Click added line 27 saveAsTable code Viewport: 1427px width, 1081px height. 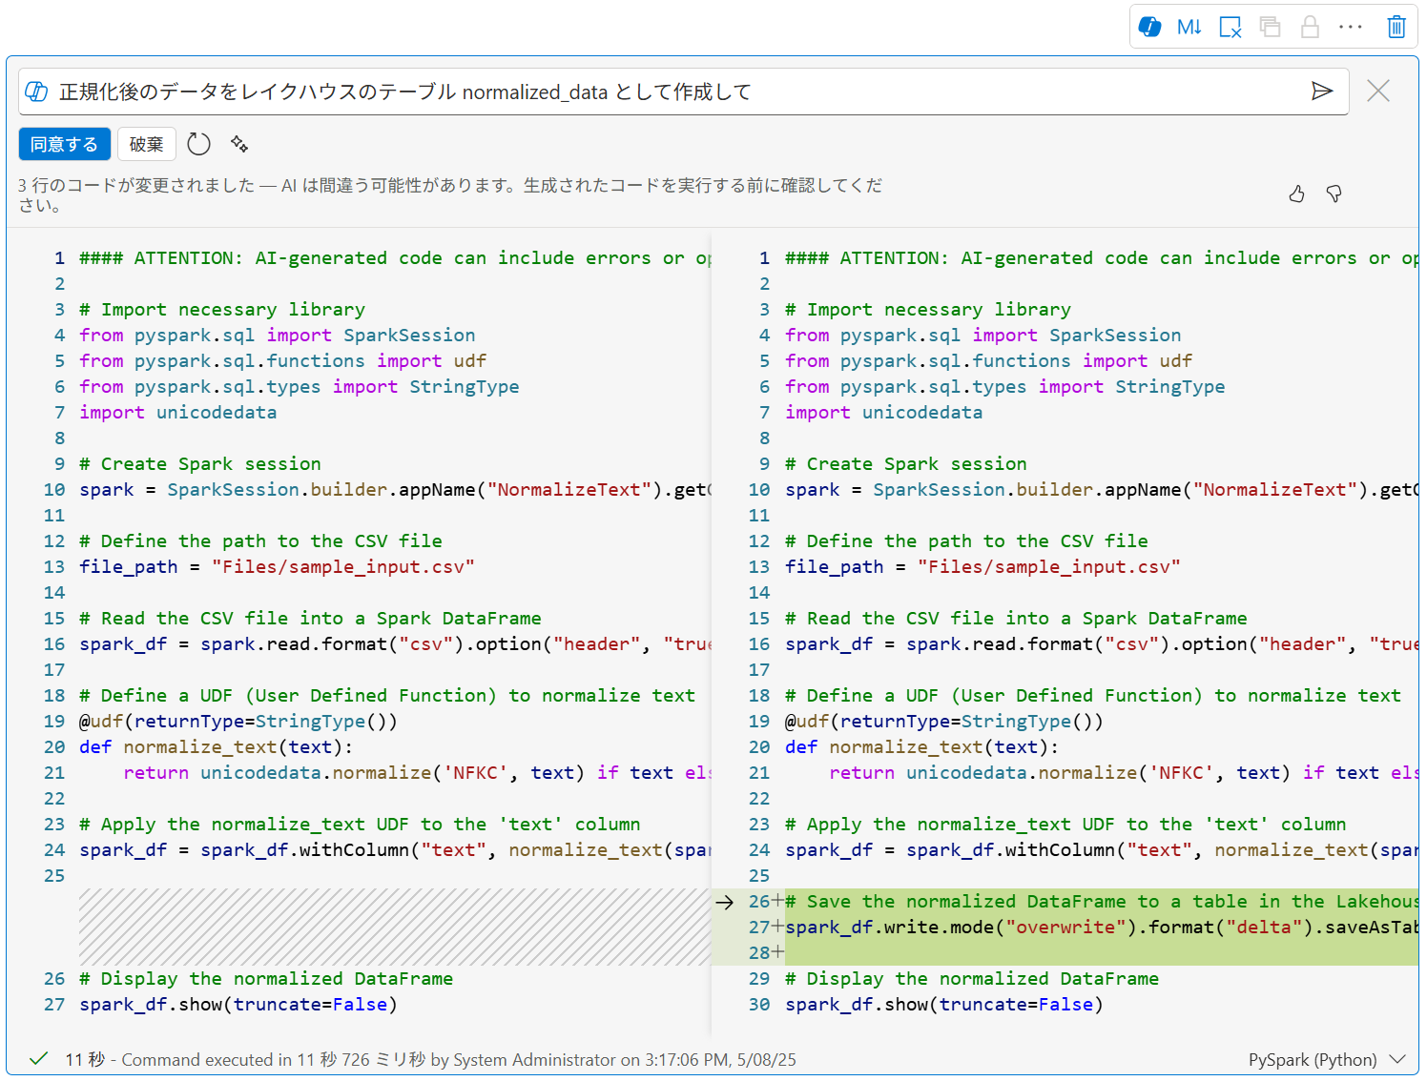[x=1102, y=928]
